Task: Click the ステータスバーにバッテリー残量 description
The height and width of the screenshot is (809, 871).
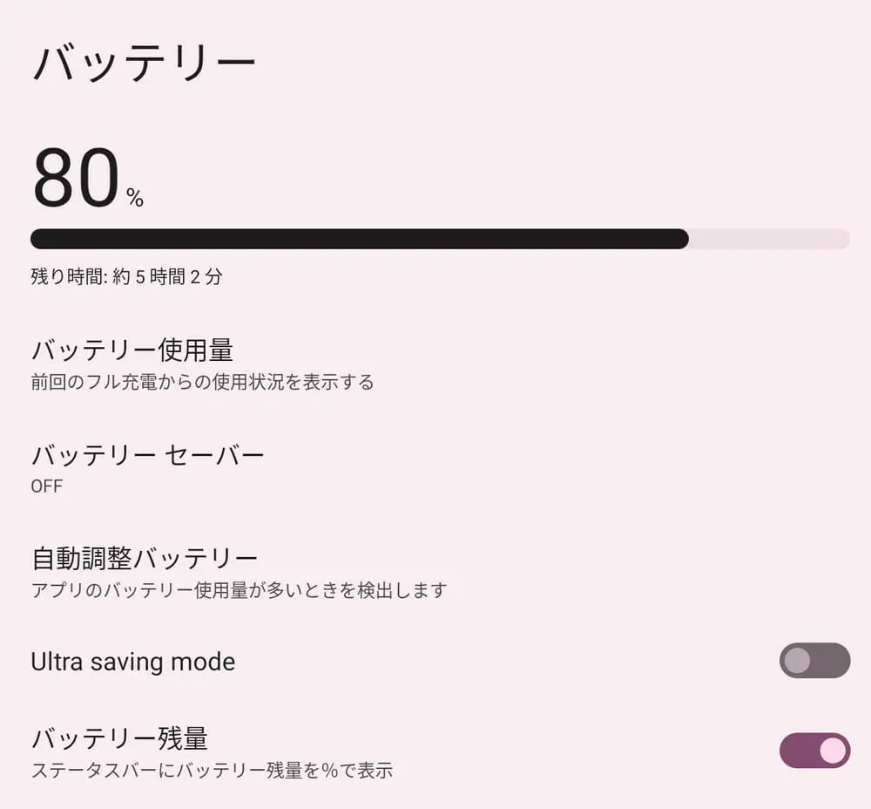Action: coord(212,771)
